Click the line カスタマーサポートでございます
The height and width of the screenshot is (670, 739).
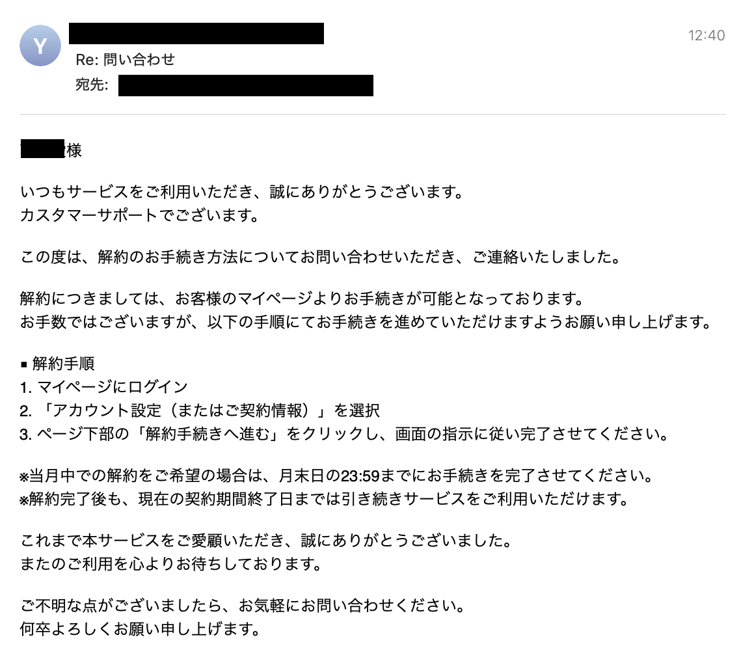pyautogui.click(x=139, y=215)
